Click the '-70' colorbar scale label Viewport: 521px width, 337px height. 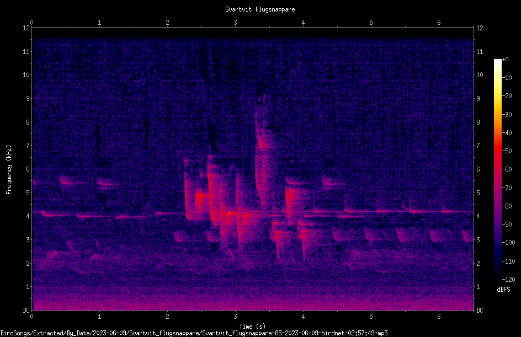[x=507, y=188]
